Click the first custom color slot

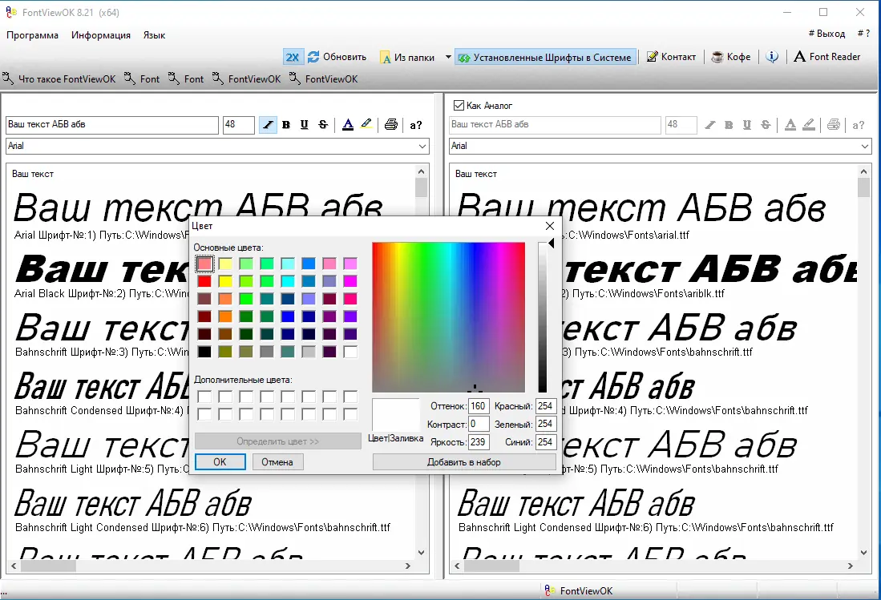coord(204,397)
